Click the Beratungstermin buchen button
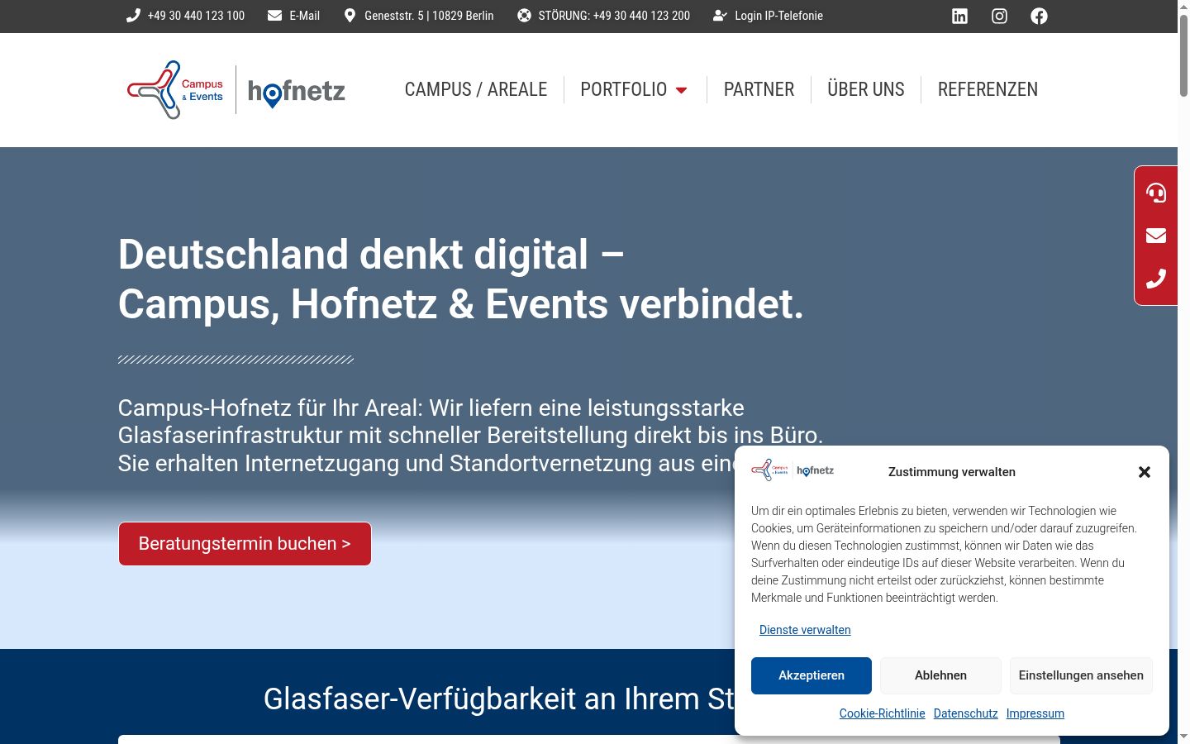The image size is (1190, 744). [x=245, y=544]
